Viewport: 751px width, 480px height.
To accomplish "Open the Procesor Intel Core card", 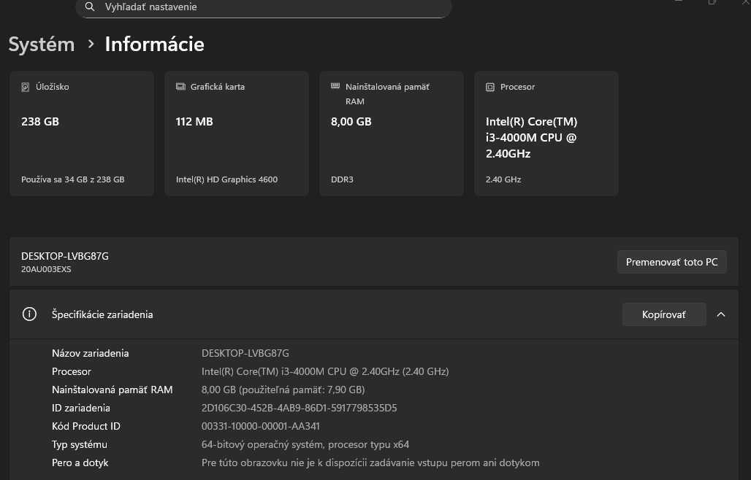I will click(546, 133).
